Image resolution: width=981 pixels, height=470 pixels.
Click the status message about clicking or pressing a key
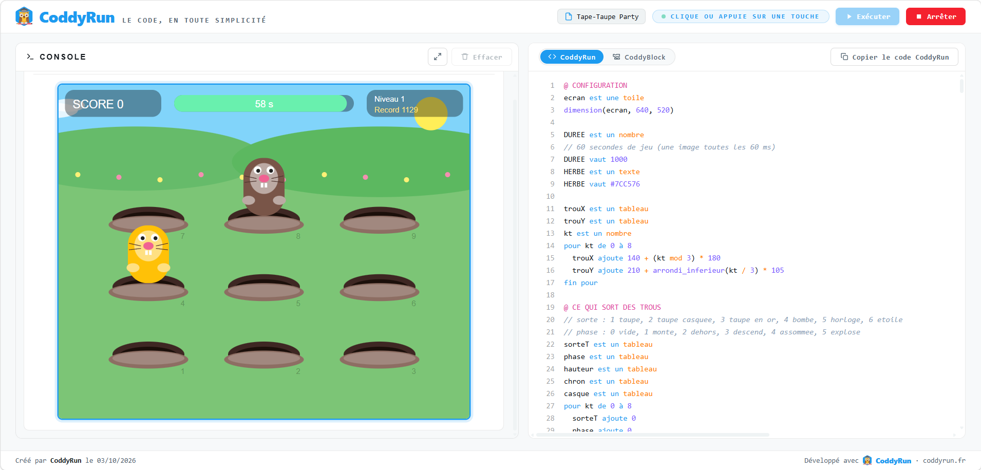tap(741, 16)
